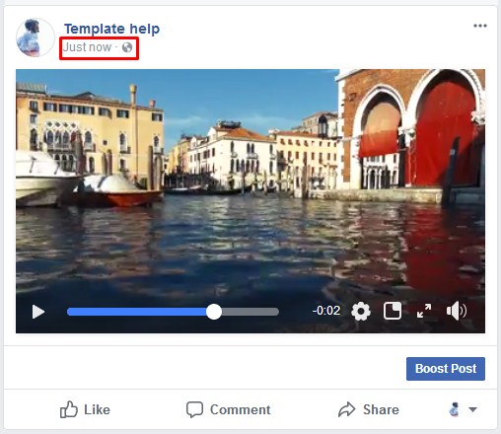Pop out the video to picture-in-picture
This screenshot has height=434, width=501.
coord(393,311)
